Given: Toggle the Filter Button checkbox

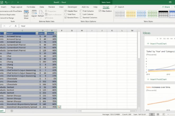Looking at the screenshot, I should (100, 11).
